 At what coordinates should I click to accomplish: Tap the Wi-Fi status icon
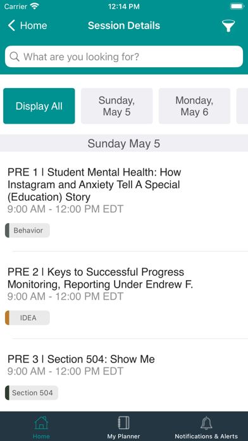pyautogui.click(x=35, y=6)
